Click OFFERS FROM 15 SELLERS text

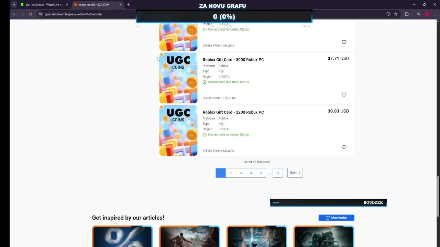tap(219, 98)
